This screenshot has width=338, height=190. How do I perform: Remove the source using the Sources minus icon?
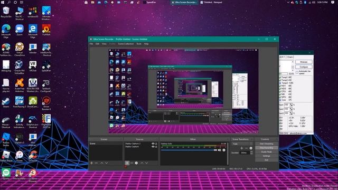pyautogui.click(x=132, y=163)
